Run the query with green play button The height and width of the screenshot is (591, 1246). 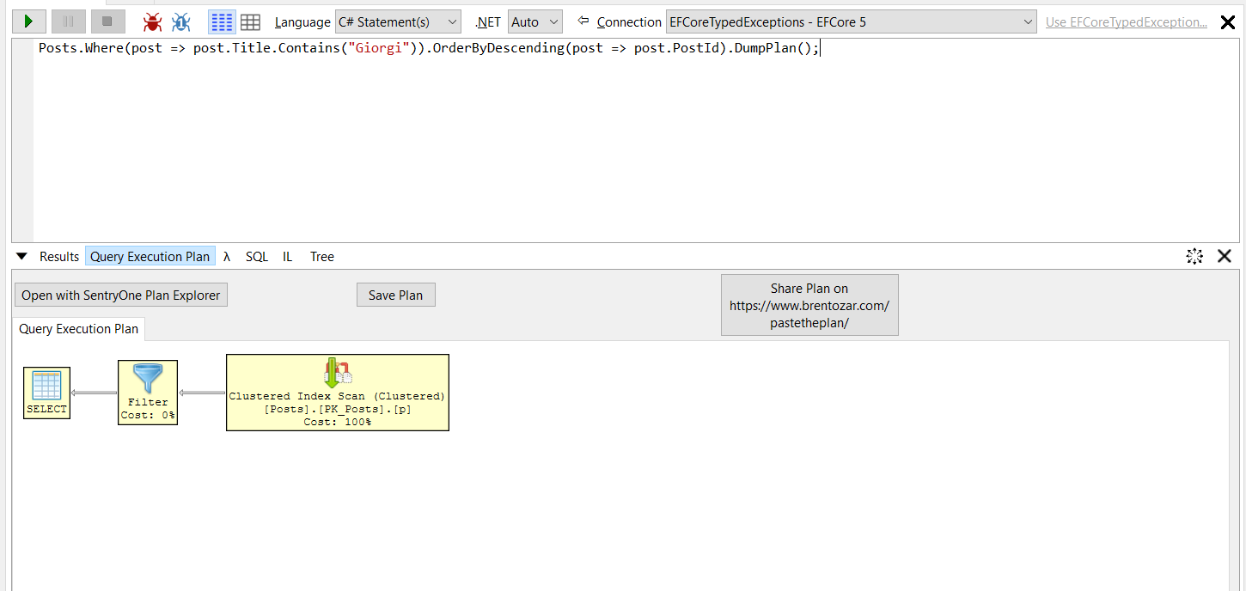click(28, 21)
